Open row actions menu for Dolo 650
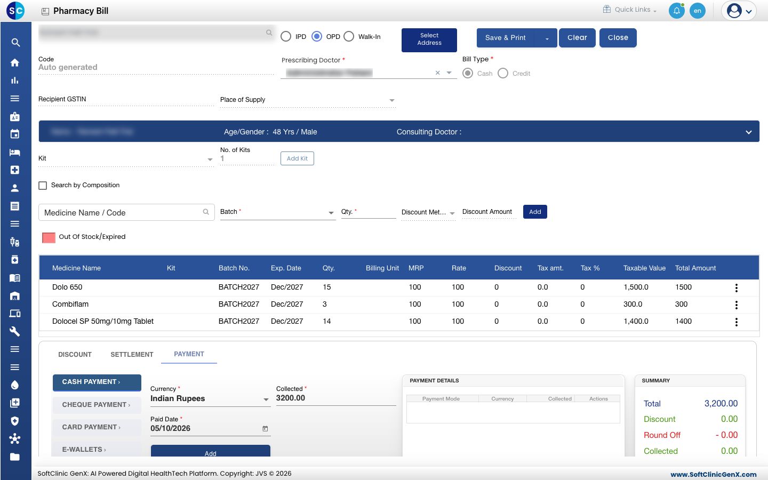Viewport: 768px width, 480px height. (737, 287)
